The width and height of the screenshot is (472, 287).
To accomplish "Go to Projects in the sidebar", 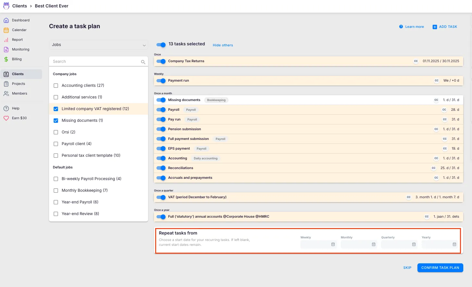I will click(x=19, y=84).
